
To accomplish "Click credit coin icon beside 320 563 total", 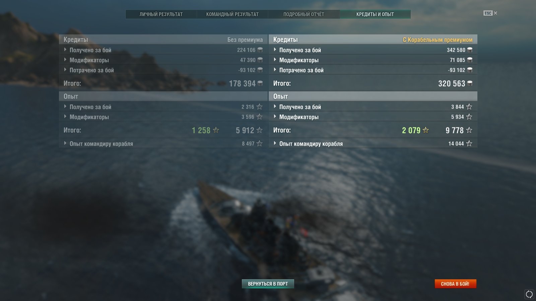I will (x=470, y=83).
